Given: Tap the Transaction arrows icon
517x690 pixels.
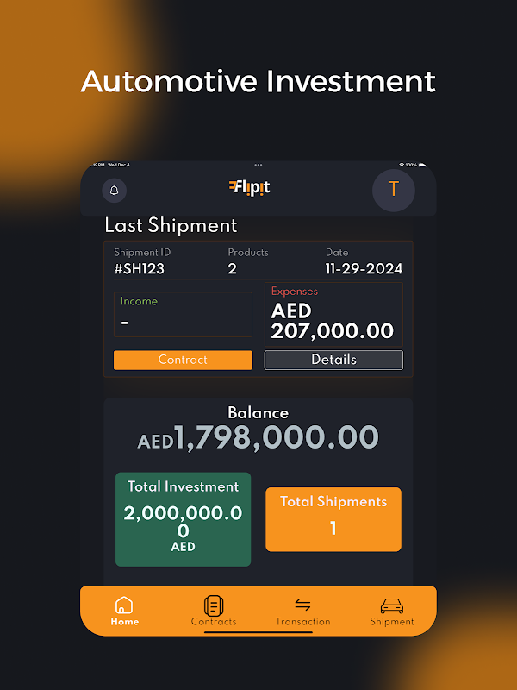Looking at the screenshot, I should (x=302, y=605).
